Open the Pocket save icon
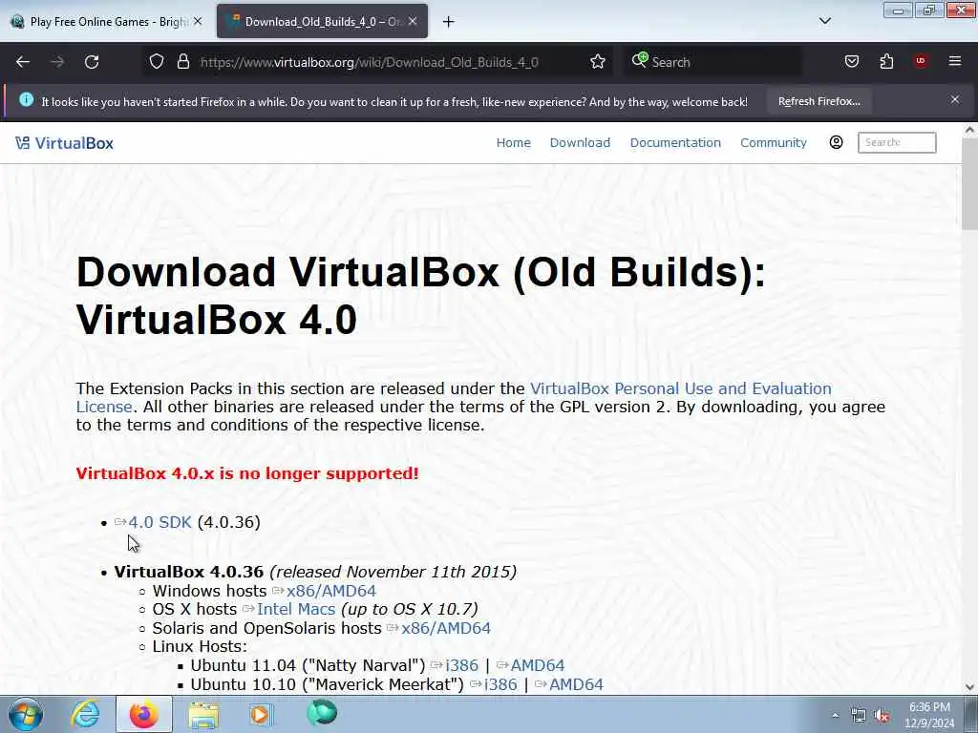This screenshot has width=978, height=733. point(852,62)
